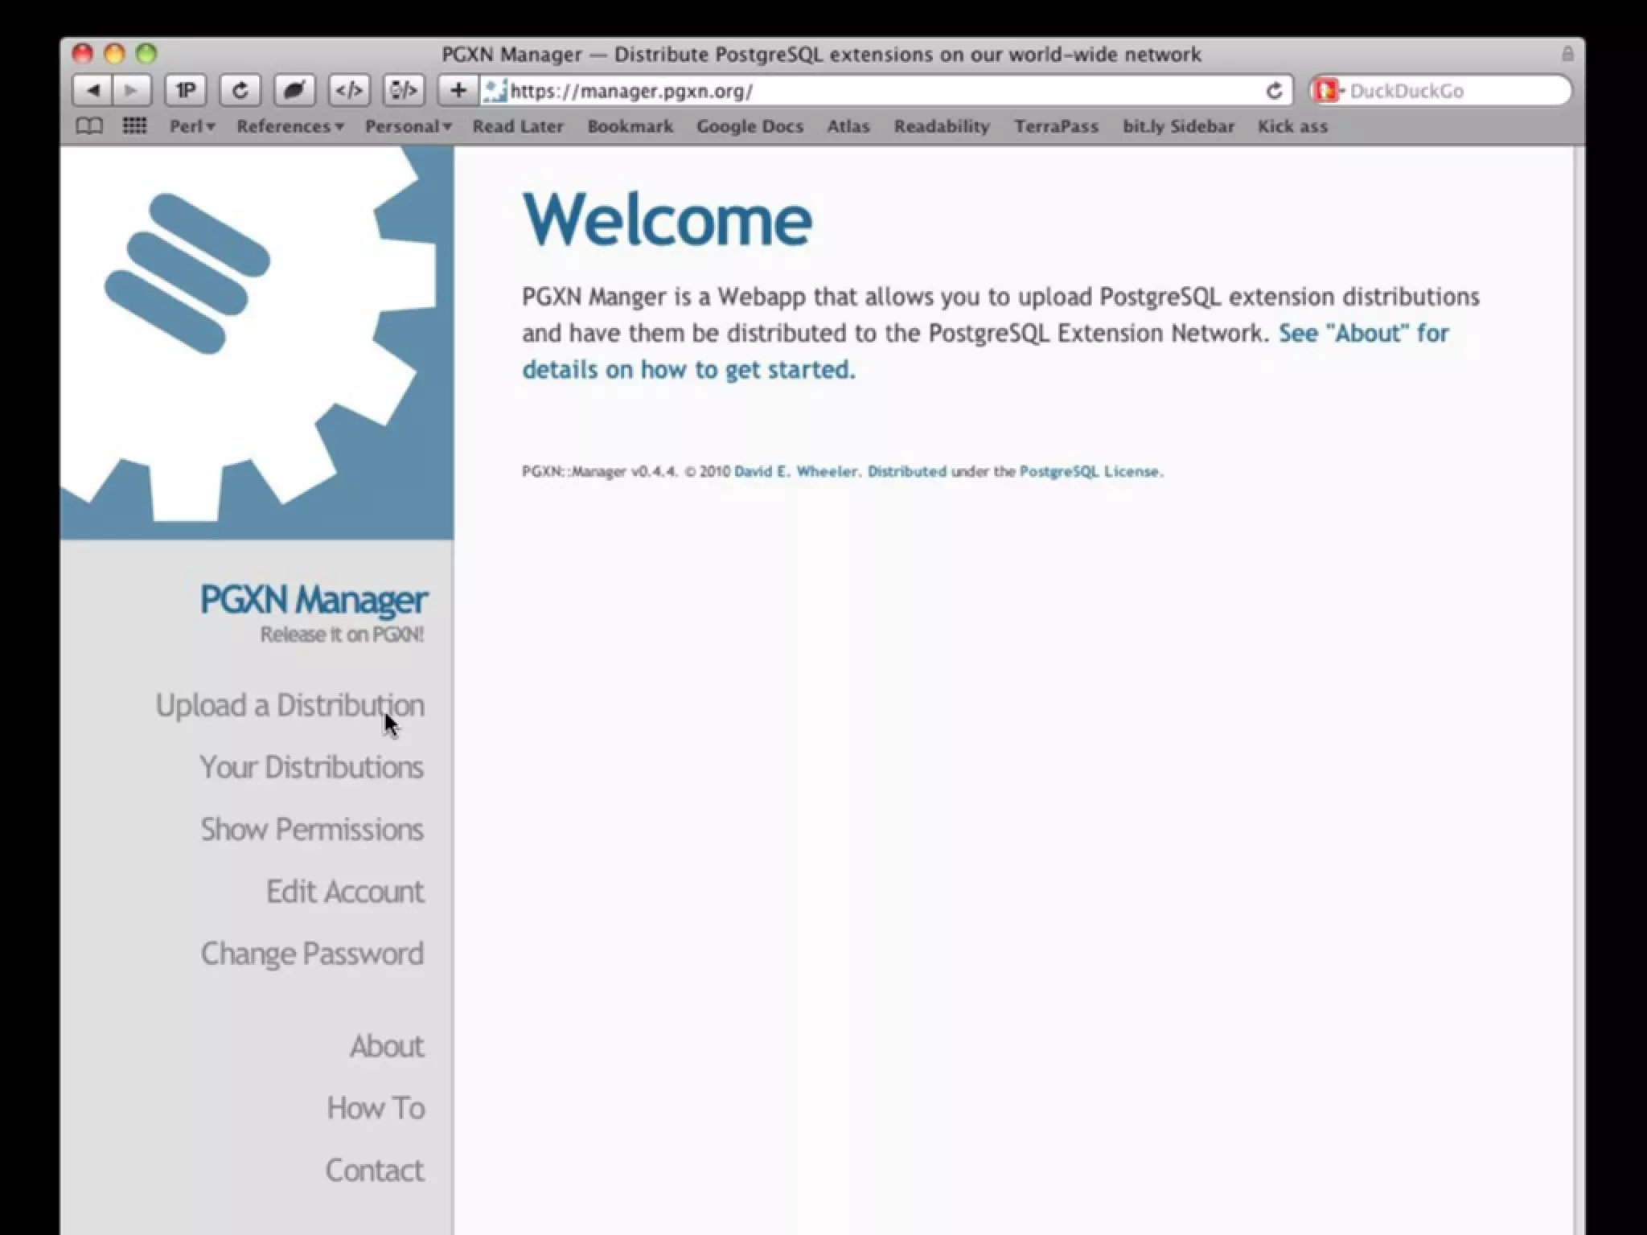The image size is (1647, 1235).
Task: Open the reading list book icon
Action: [89, 126]
